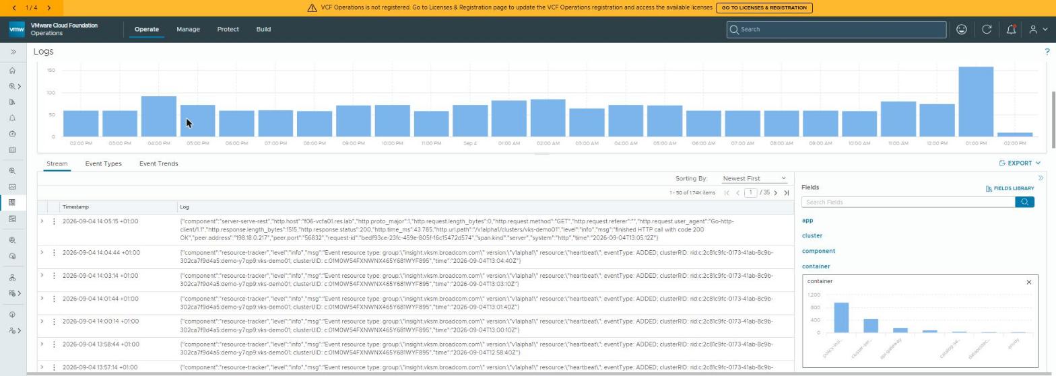Viewport: 1056px width, 376px height.
Task: Open the FIELDS LIBRARY link
Action: [1010, 188]
